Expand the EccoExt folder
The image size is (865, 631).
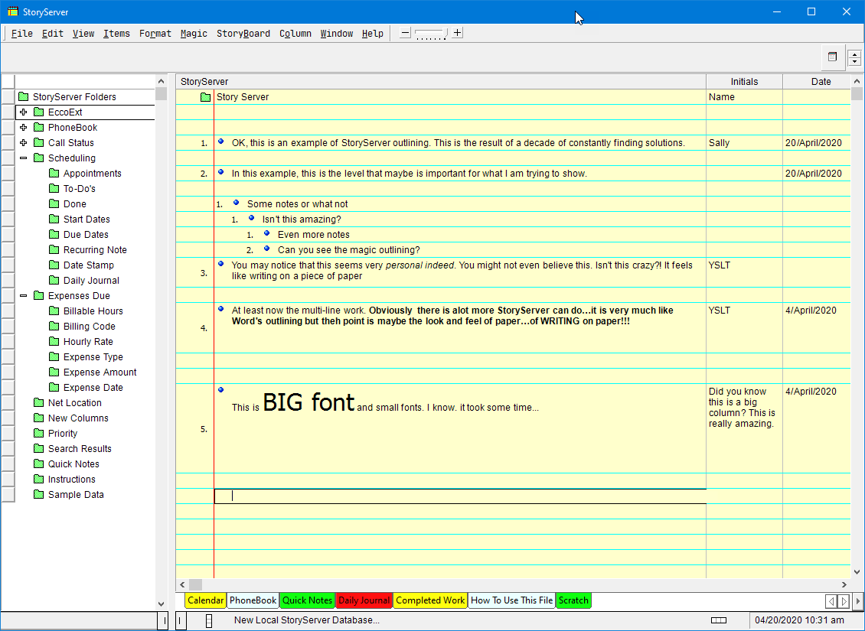(x=23, y=112)
